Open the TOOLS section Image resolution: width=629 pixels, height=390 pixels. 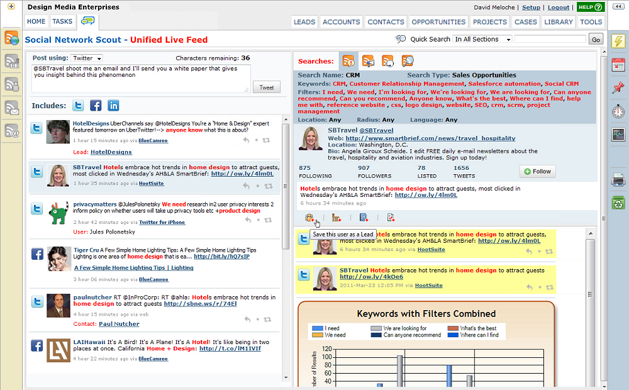pos(591,22)
